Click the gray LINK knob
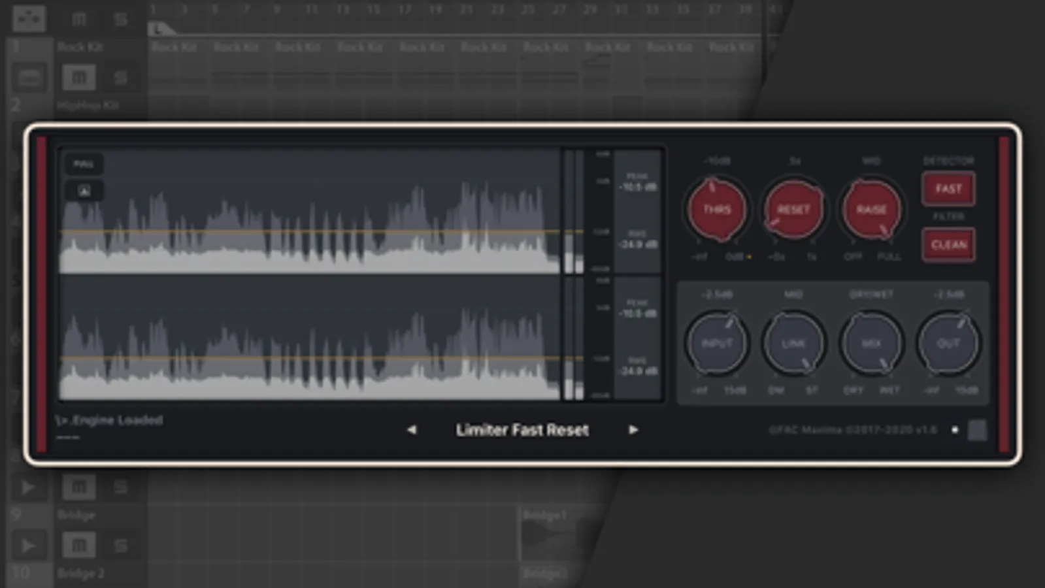 [x=793, y=343]
